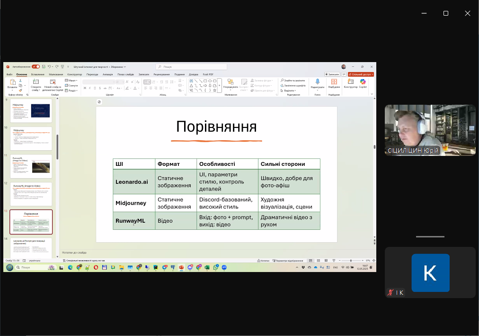Click the text highlight color icon
479x336 pixels.
coord(127,88)
